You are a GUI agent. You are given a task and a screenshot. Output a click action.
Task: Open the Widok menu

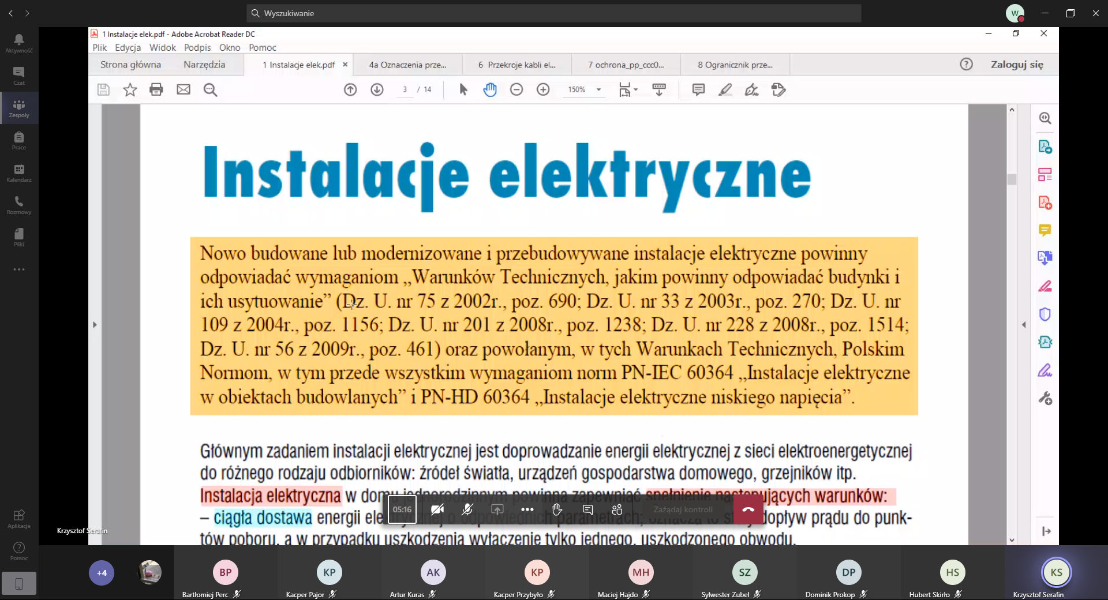[x=162, y=48]
